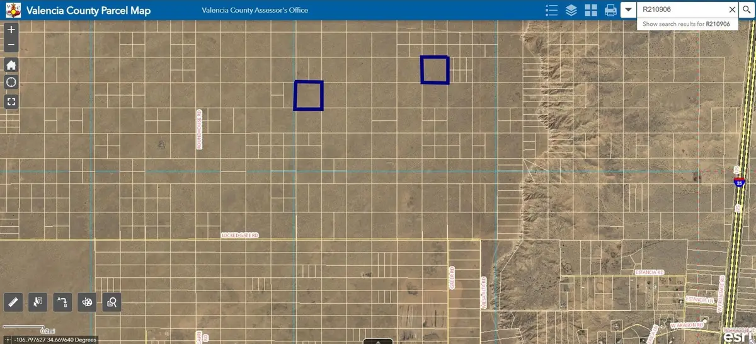Expand the attribute table at bottom
756x344 pixels.
[x=378, y=341]
